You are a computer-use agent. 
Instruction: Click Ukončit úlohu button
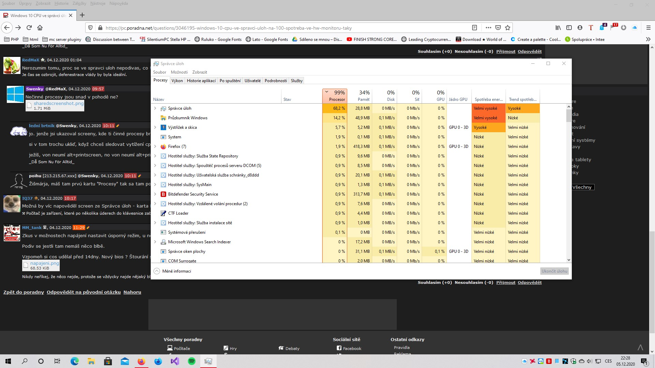click(554, 271)
